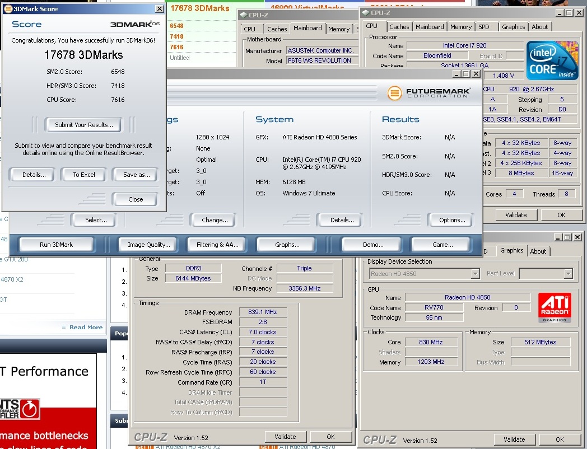Click OK in the Memory CPU-Z window
The height and width of the screenshot is (449, 587).
(x=330, y=436)
